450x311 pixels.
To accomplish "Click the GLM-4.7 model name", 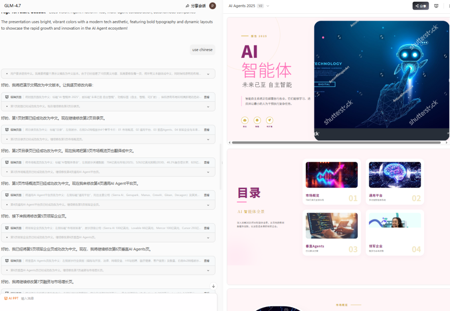I will (12, 5).
